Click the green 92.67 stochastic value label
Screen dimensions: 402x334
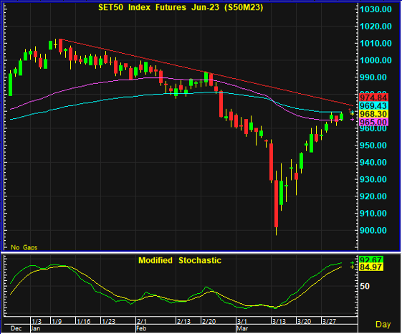[371, 259]
